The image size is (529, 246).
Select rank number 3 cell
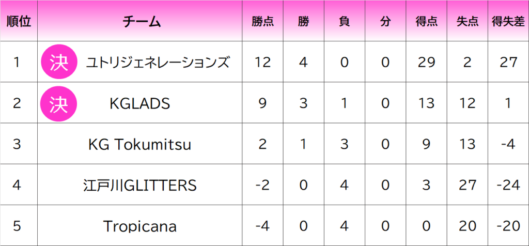pyautogui.click(x=17, y=145)
